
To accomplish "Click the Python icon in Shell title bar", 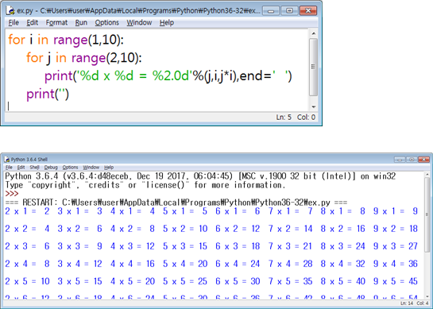I will click(x=7, y=160).
